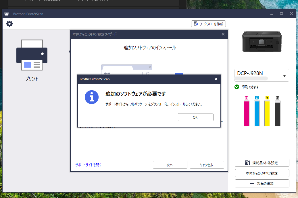The width and height of the screenshot is (298, 198).
Task: Open the サポートサイトを開く link
Action: [x=88, y=165]
